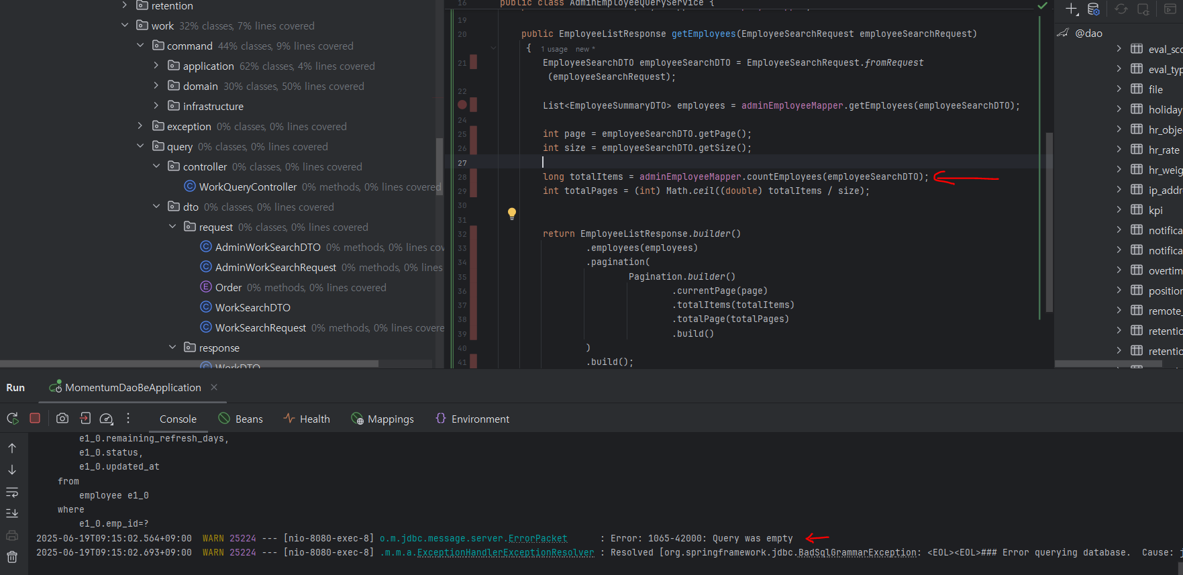Open the ErrorPacket link in the console
This screenshot has height=575, width=1183.
click(537, 538)
